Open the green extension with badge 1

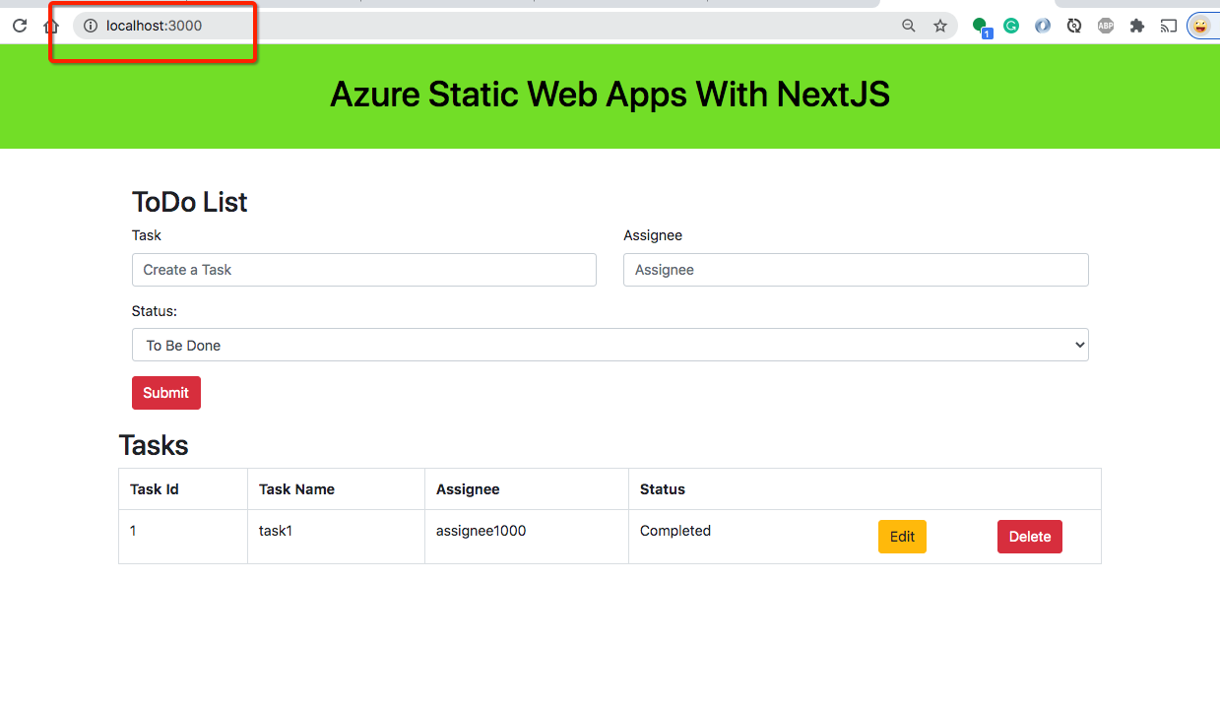(x=981, y=27)
